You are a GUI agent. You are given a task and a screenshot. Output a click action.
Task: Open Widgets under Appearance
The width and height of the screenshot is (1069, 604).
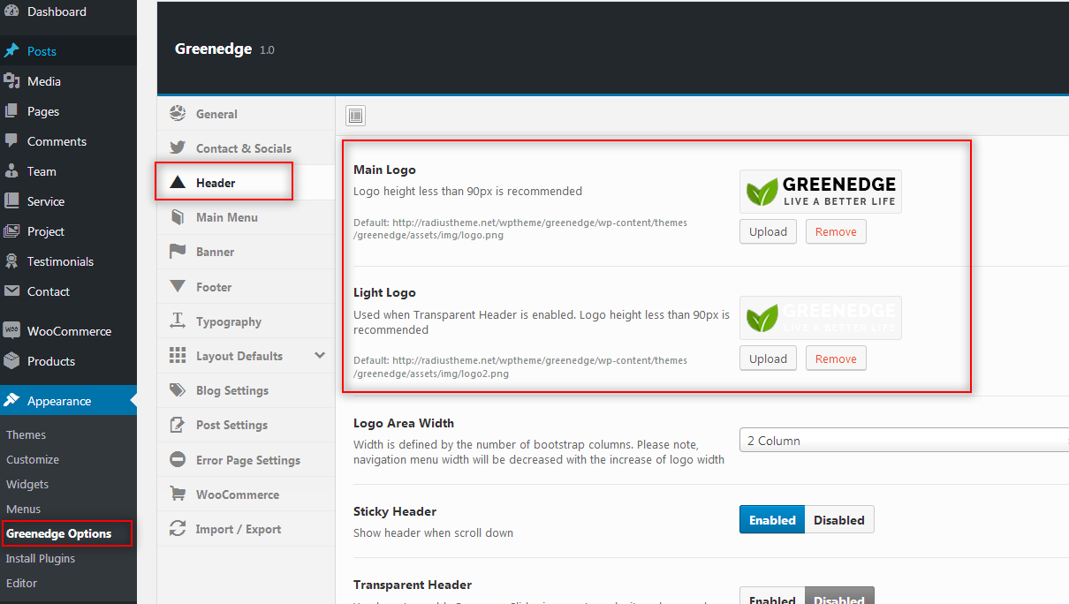coord(27,484)
